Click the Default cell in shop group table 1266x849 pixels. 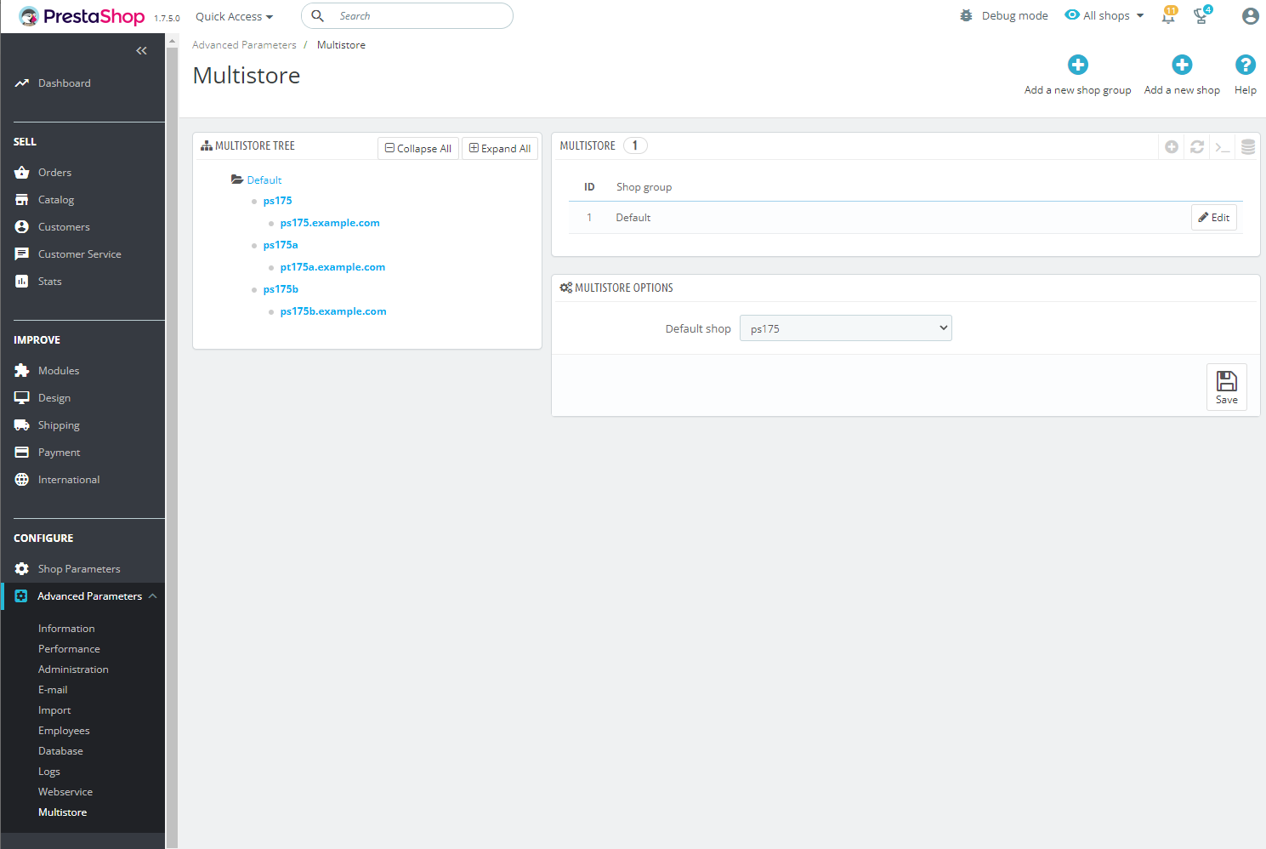(x=633, y=218)
